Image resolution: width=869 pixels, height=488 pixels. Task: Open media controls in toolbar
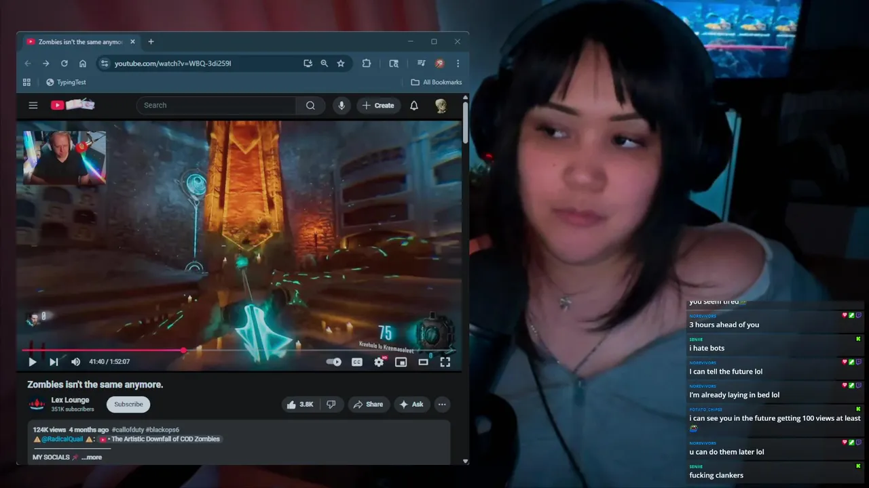pos(421,63)
